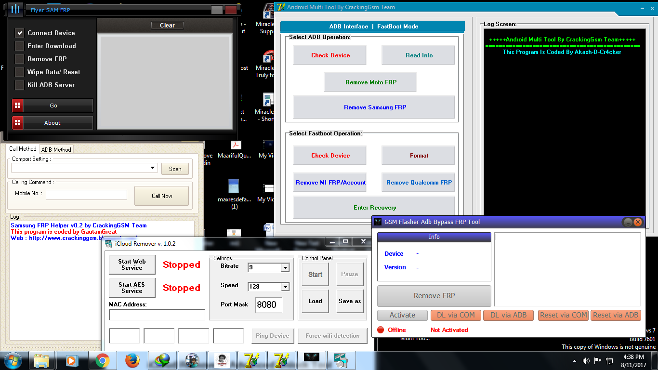This screenshot has height=370, width=658.
Task: Switch to Call Method tab
Action: point(23,149)
